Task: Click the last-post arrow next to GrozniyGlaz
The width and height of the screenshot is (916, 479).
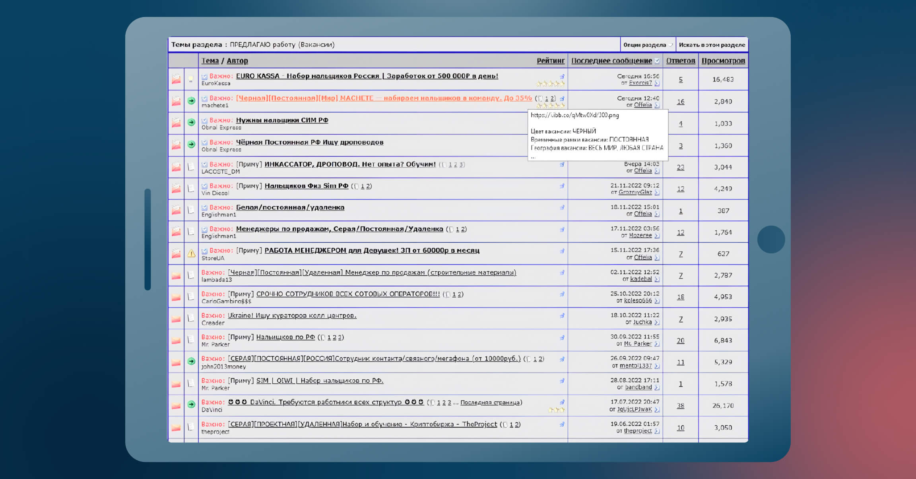Action: (x=657, y=192)
